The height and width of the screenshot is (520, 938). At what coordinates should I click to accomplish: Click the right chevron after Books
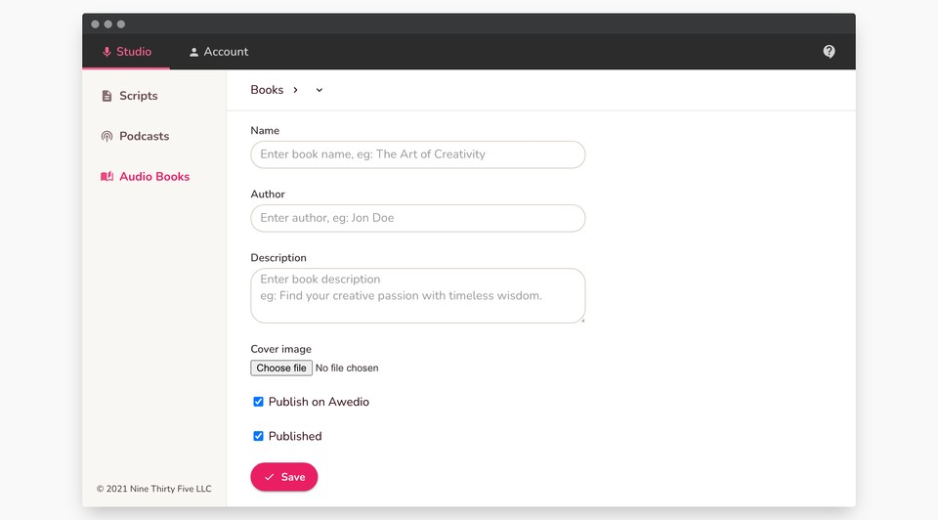296,90
